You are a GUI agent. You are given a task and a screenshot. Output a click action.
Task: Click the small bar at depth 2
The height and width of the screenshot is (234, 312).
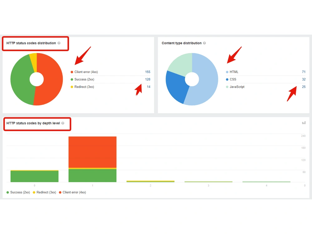point(150,181)
